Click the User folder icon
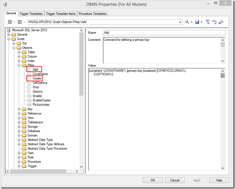235x189 pixels. point(24,153)
